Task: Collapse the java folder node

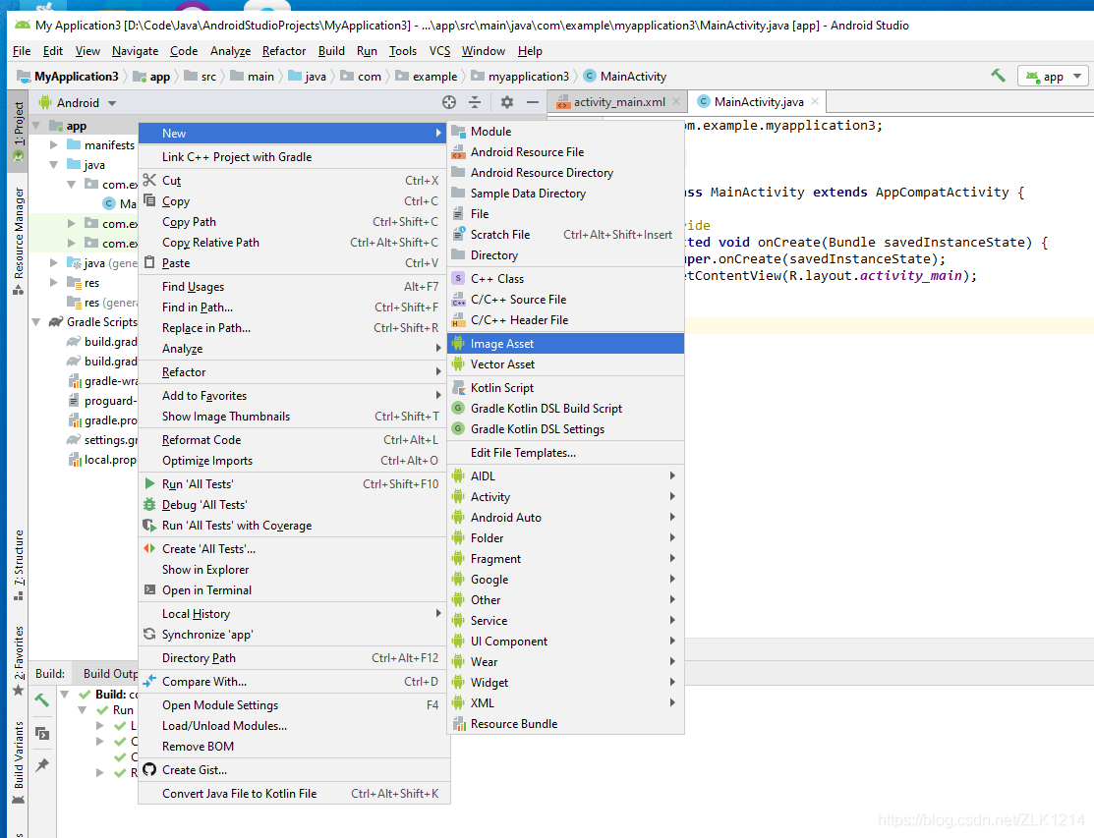Action: point(54,164)
